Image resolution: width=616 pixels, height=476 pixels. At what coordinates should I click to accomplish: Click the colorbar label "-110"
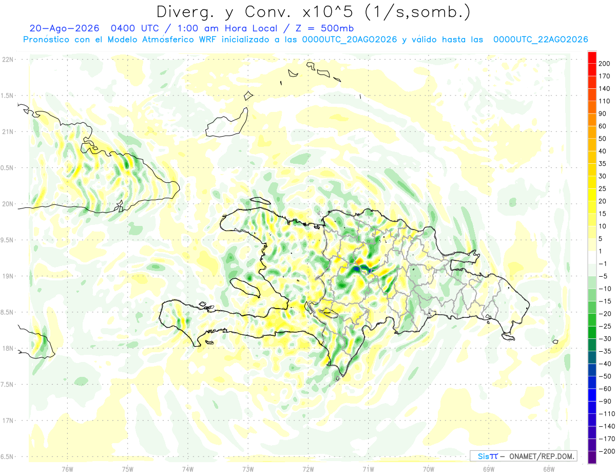click(607, 414)
